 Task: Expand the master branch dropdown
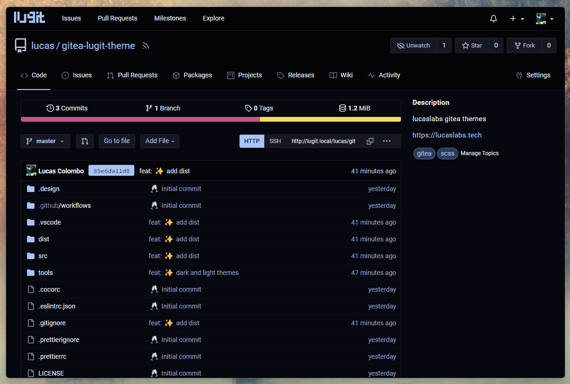coord(45,141)
